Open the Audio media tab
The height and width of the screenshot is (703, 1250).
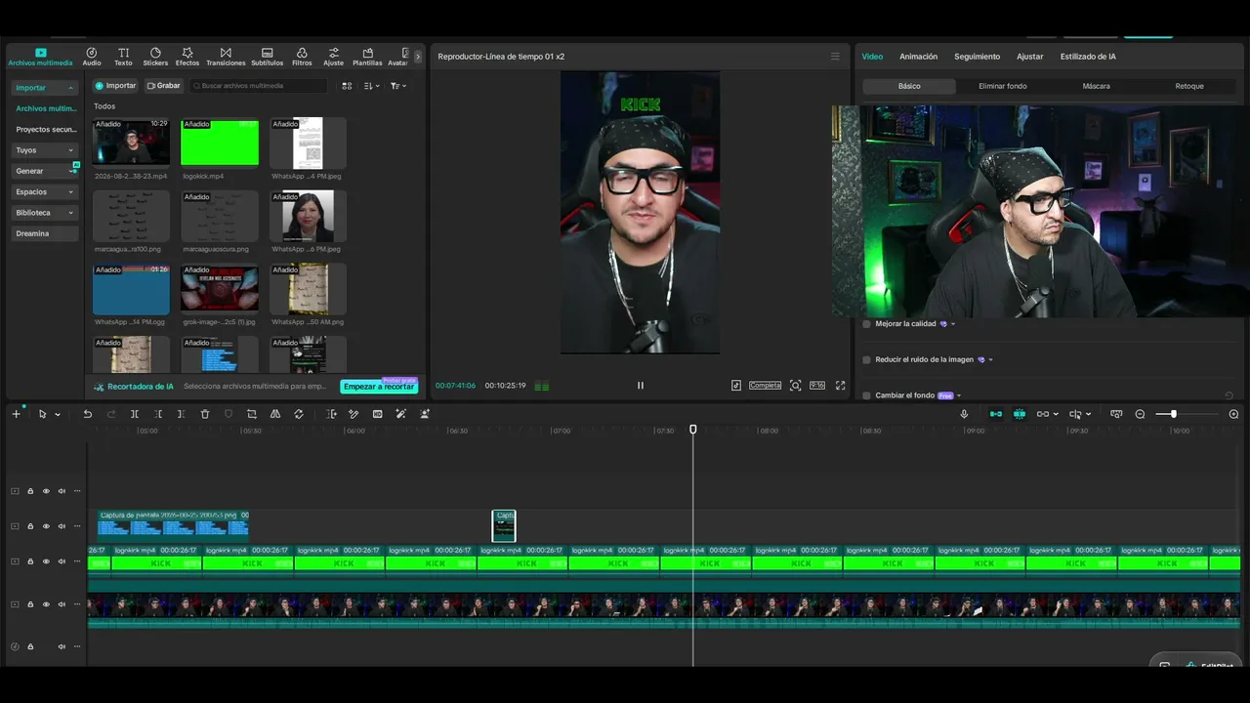click(x=92, y=57)
